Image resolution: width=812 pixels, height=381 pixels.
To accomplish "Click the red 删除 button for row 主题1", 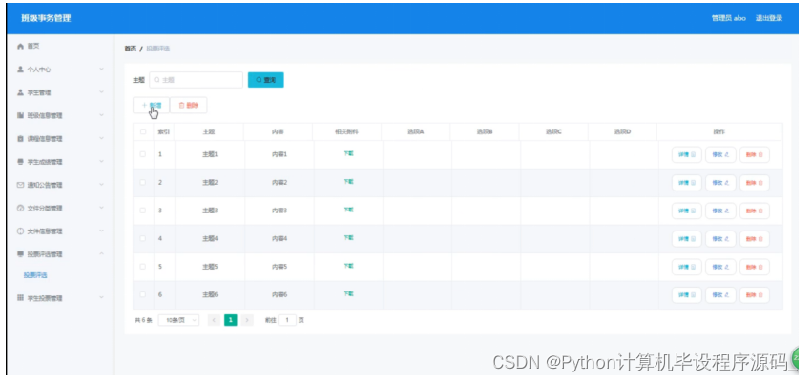I will coord(754,154).
